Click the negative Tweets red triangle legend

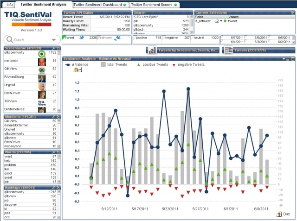point(174,65)
